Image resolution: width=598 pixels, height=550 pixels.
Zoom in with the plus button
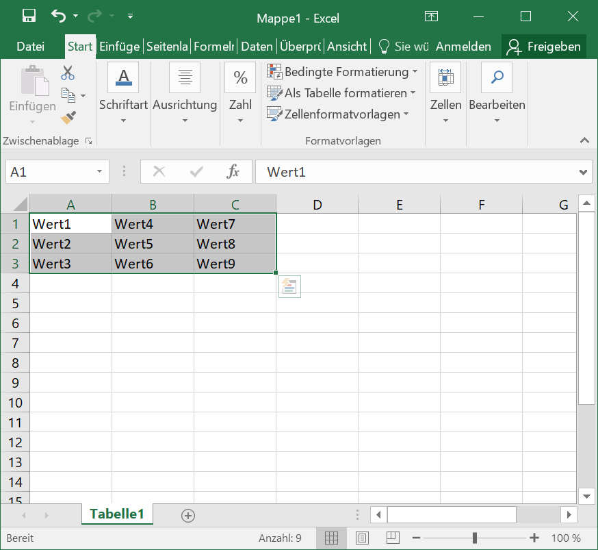click(534, 538)
